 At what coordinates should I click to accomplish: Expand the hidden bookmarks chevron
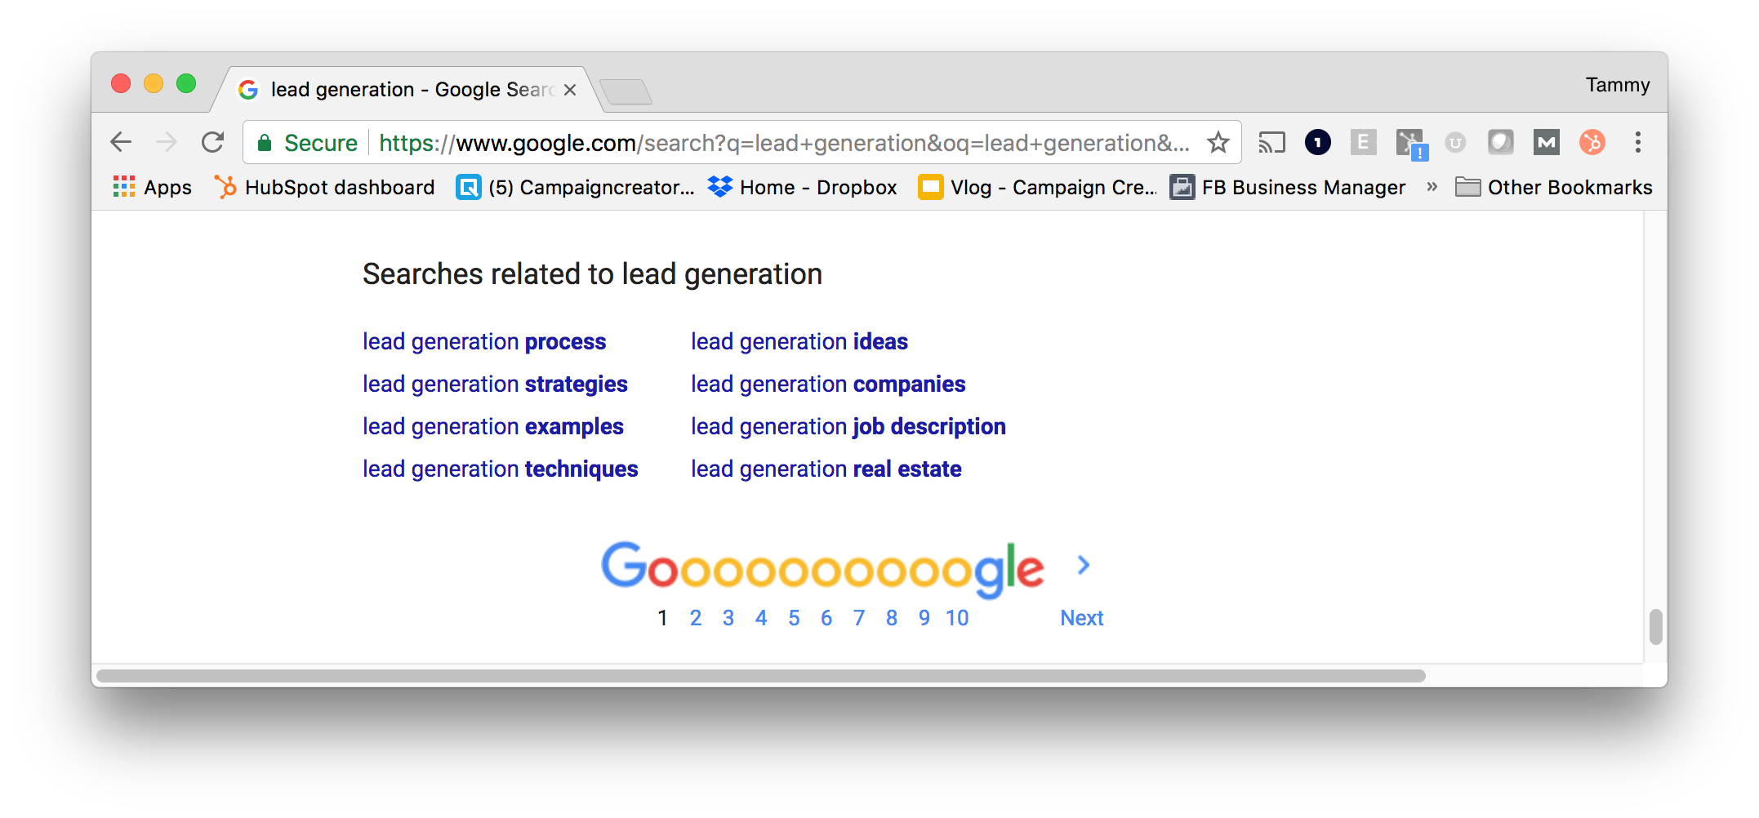(x=1431, y=187)
